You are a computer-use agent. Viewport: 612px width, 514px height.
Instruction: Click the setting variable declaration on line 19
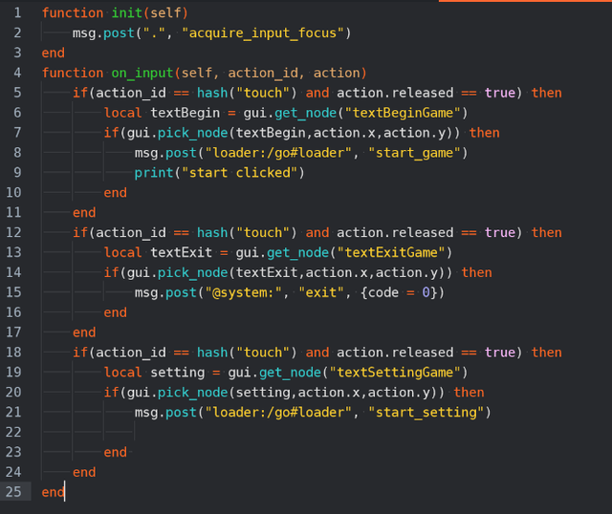pyautogui.click(x=177, y=373)
